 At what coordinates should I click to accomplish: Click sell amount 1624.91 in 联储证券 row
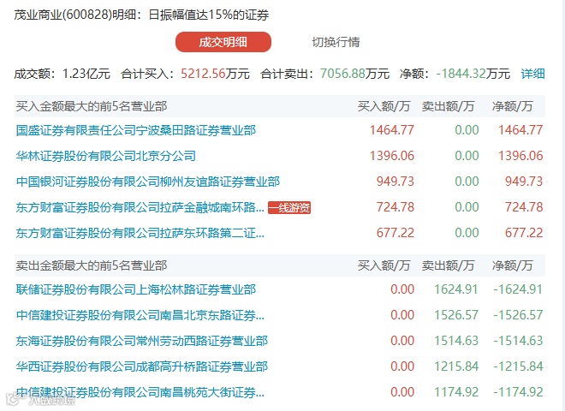(x=456, y=289)
